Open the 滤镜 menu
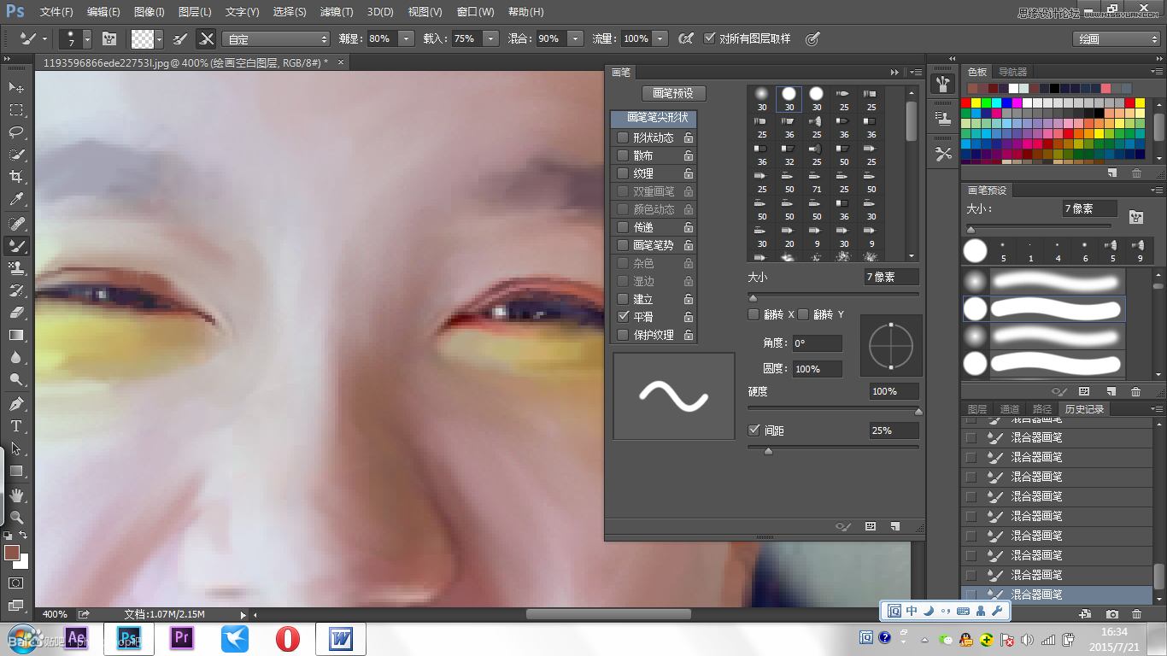Viewport: 1167px width, 656px height. pyautogui.click(x=335, y=11)
